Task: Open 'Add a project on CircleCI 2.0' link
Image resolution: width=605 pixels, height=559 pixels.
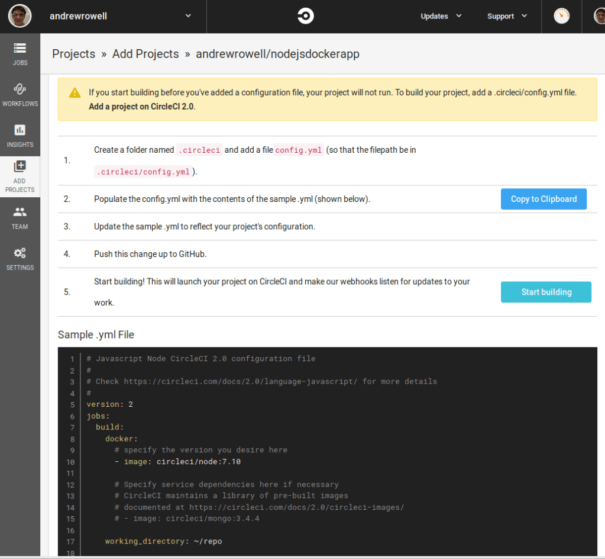Action: tap(141, 107)
